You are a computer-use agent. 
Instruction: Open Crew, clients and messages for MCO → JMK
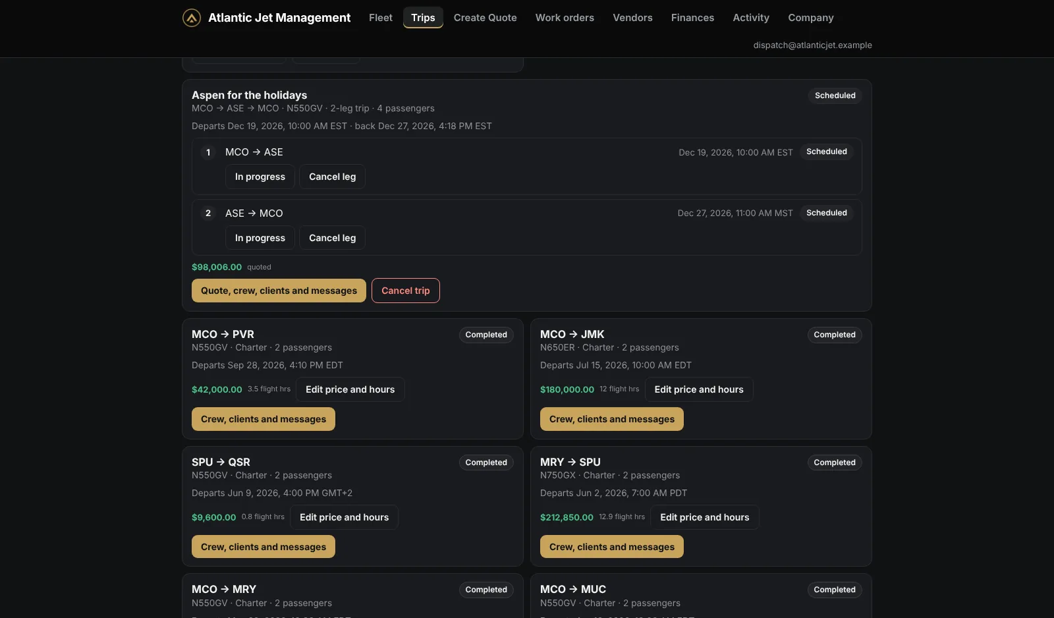click(612, 419)
